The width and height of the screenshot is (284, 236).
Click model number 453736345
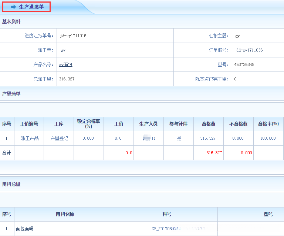[244, 64]
